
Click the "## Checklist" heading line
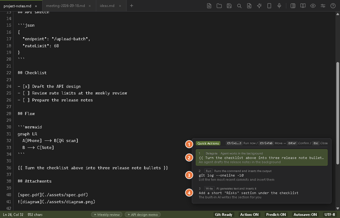pos(32,73)
